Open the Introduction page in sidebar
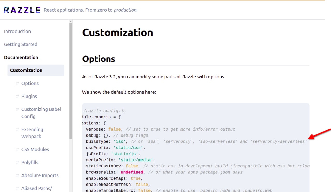 point(17,31)
